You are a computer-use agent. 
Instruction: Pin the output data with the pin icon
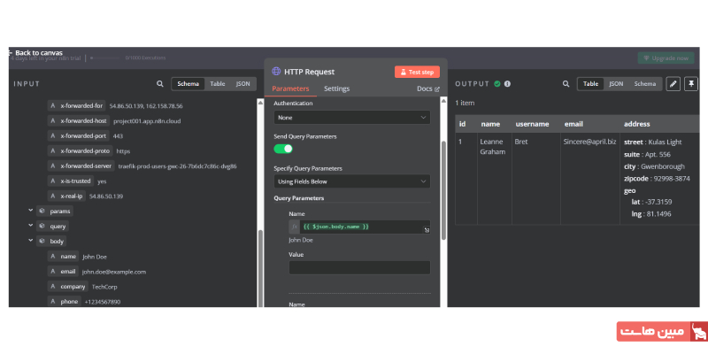click(x=691, y=84)
